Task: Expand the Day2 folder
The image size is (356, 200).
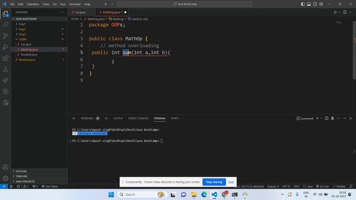Action: 22,29
